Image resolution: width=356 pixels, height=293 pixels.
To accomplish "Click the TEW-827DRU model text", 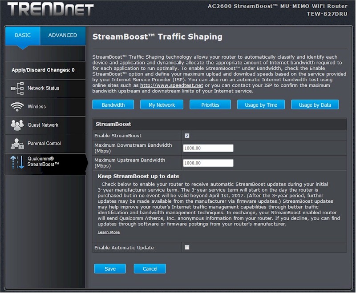I will pos(327,14).
